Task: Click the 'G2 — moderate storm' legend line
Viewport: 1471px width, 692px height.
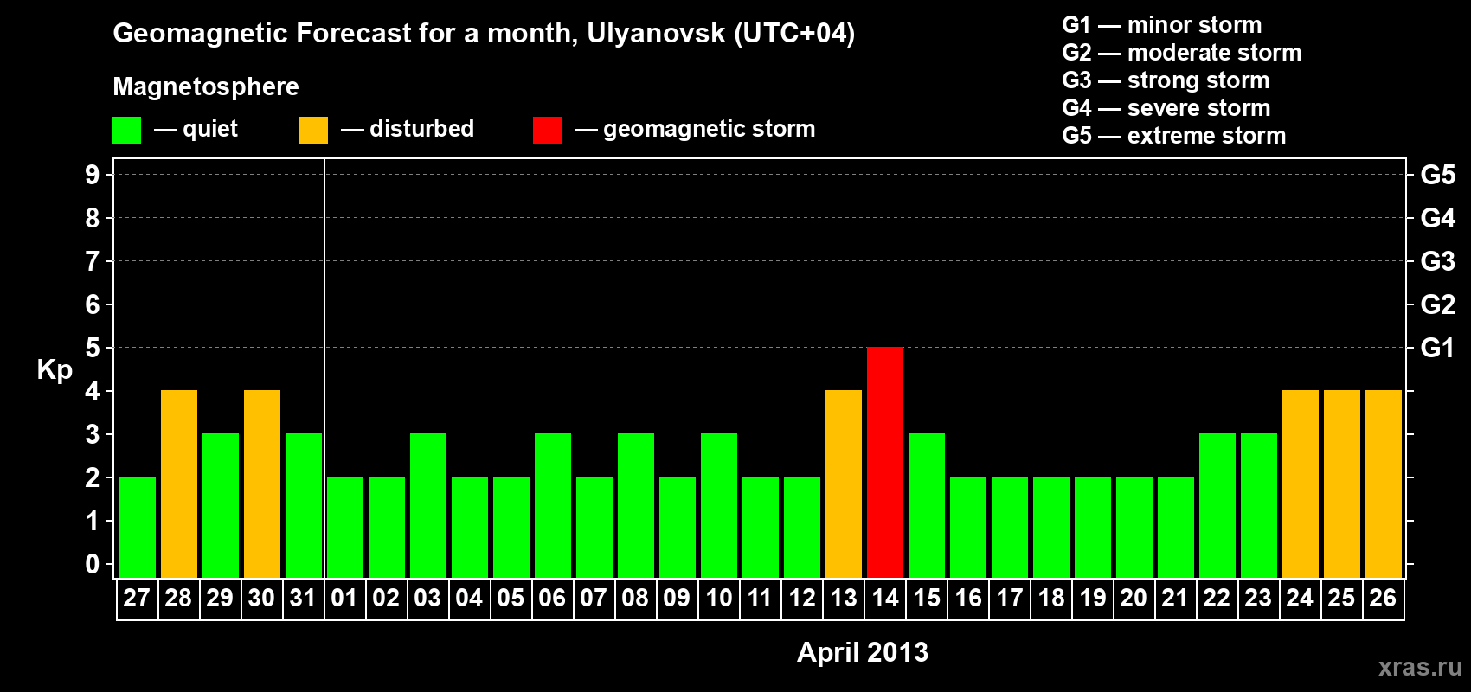Action: point(1182,53)
